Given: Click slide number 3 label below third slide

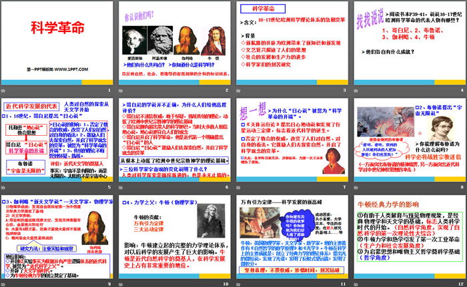Looking at the screenshot, I should click(x=345, y=90).
